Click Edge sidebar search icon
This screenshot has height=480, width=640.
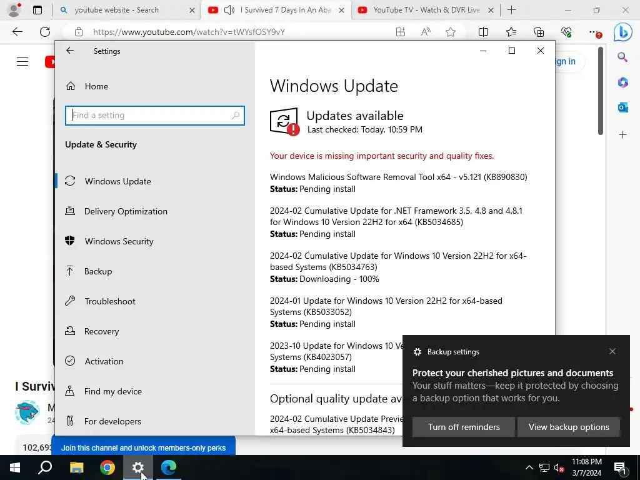click(622, 57)
